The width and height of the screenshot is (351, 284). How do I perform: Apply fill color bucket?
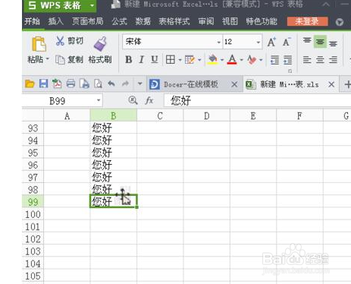tap(213, 60)
